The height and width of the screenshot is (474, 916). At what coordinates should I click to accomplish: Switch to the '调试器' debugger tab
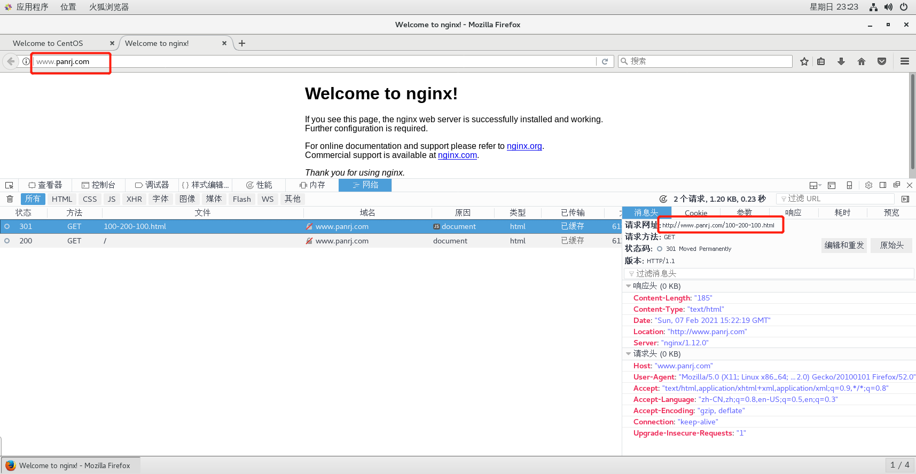152,185
